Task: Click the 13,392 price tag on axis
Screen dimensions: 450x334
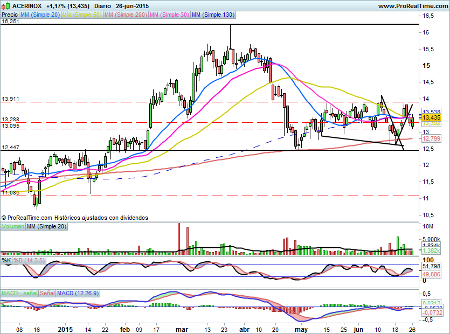Action: [x=431, y=123]
